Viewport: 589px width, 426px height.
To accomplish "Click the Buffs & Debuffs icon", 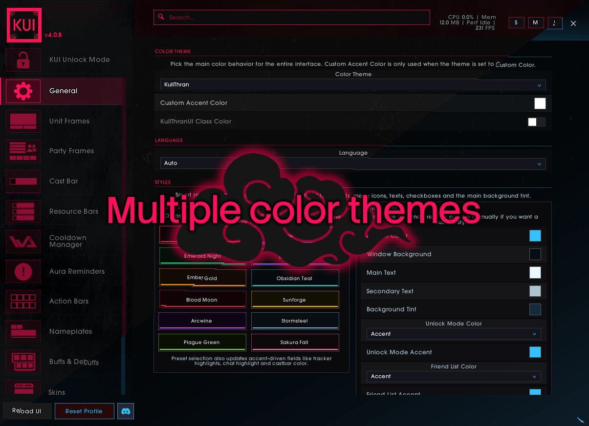I will [23, 362].
